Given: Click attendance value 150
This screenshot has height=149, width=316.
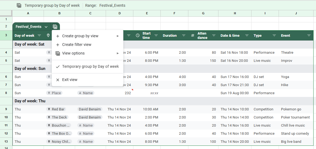Looking at the screenshot, I should point(203,61).
